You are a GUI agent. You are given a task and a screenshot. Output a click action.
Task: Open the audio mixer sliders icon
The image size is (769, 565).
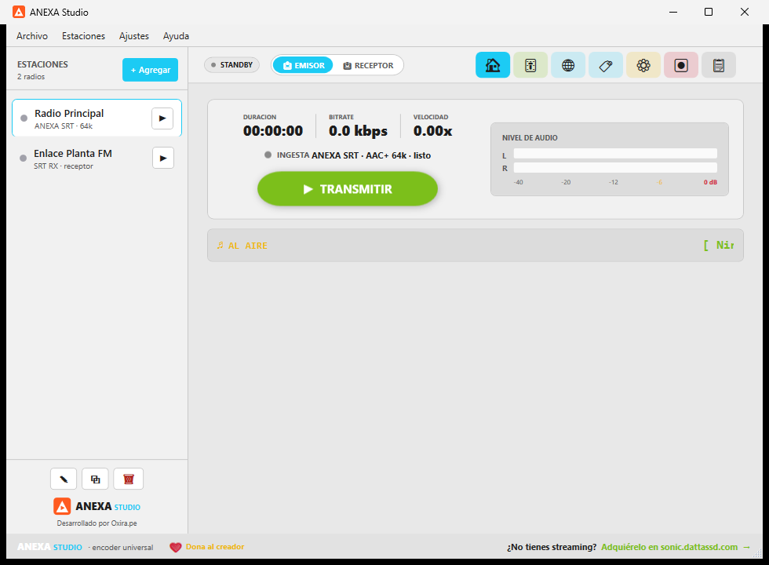click(530, 65)
